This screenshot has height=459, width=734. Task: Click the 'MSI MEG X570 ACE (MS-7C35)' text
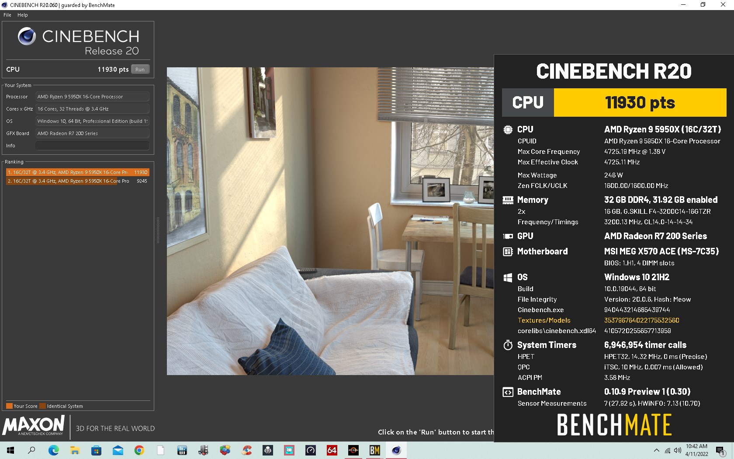tap(661, 251)
